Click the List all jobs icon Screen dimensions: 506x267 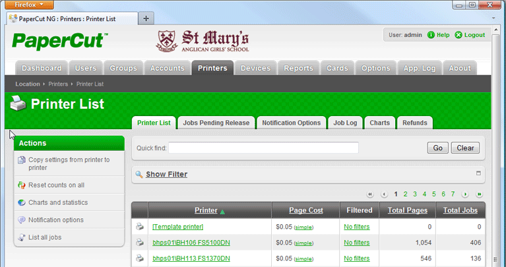tap(22, 237)
